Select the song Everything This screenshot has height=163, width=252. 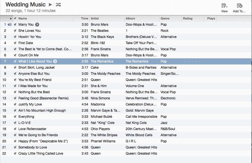click(x=26, y=117)
